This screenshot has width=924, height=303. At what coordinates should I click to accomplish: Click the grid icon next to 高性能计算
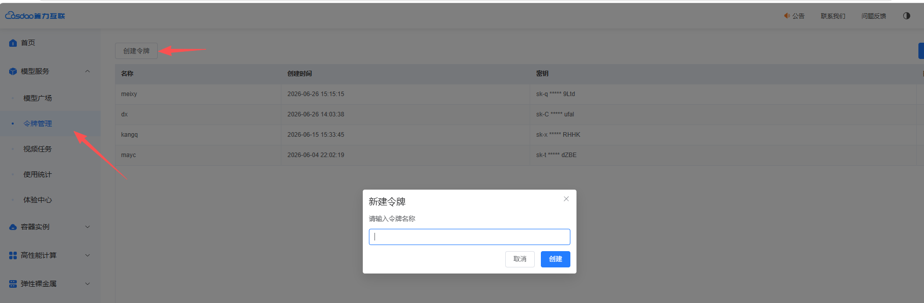[x=13, y=256]
